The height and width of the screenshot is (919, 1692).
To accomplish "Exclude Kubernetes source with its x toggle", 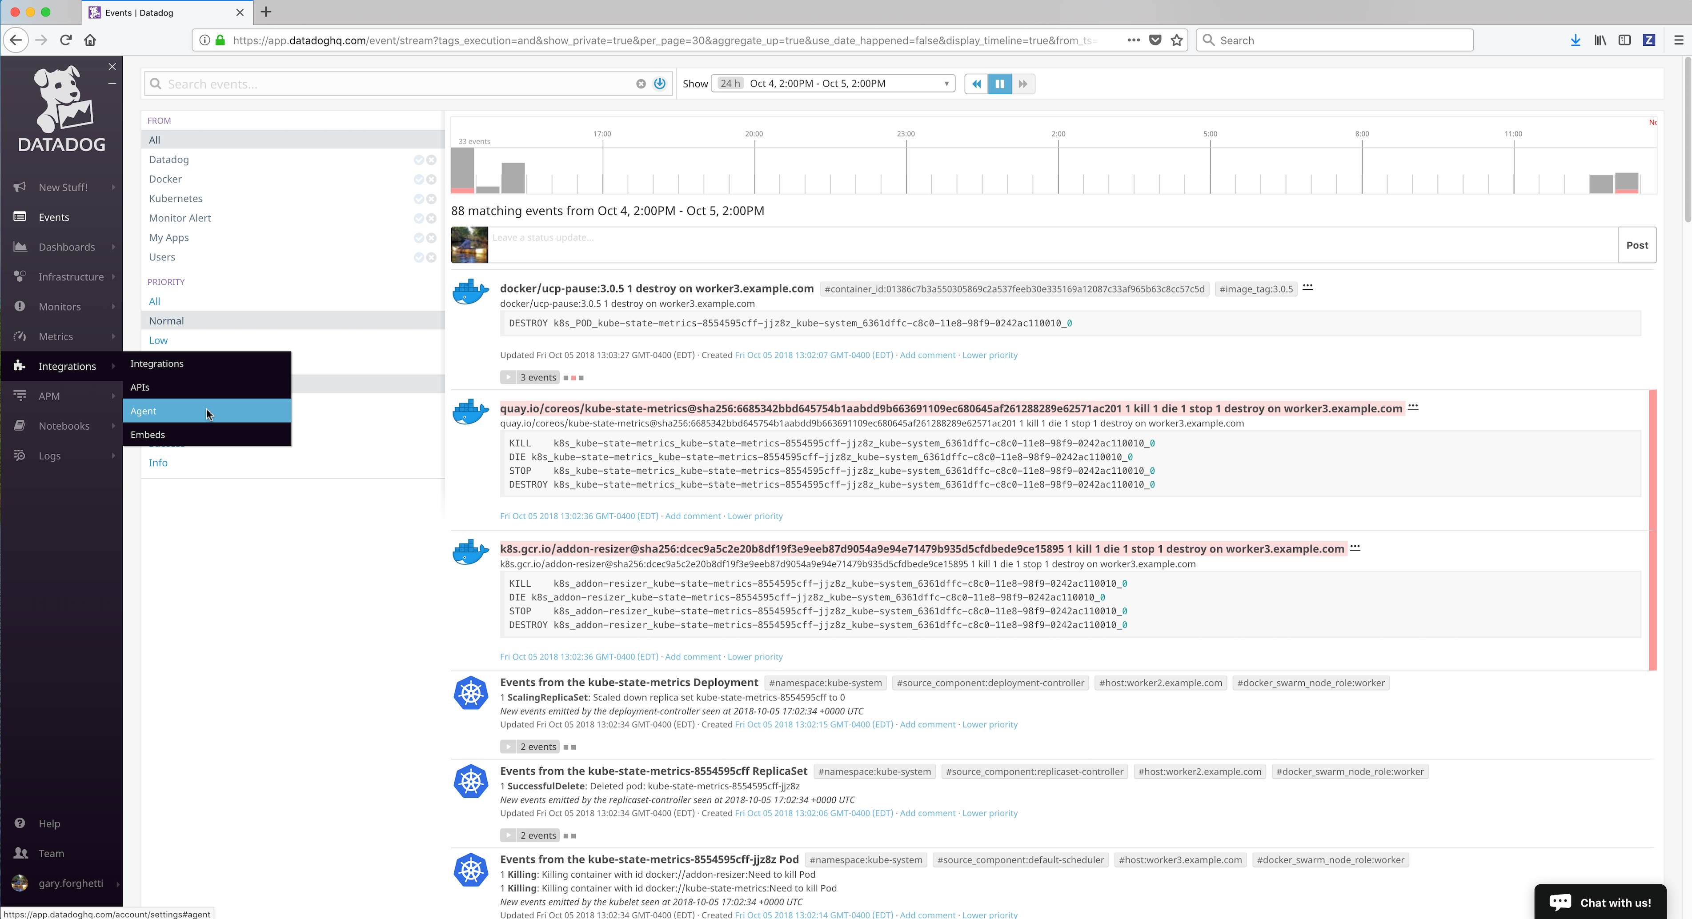I will coord(431,199).
